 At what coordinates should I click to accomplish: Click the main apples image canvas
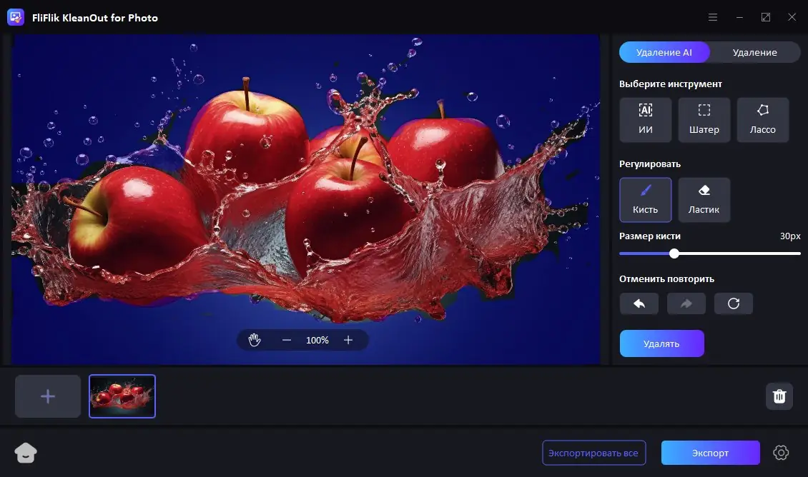[306, 200]
